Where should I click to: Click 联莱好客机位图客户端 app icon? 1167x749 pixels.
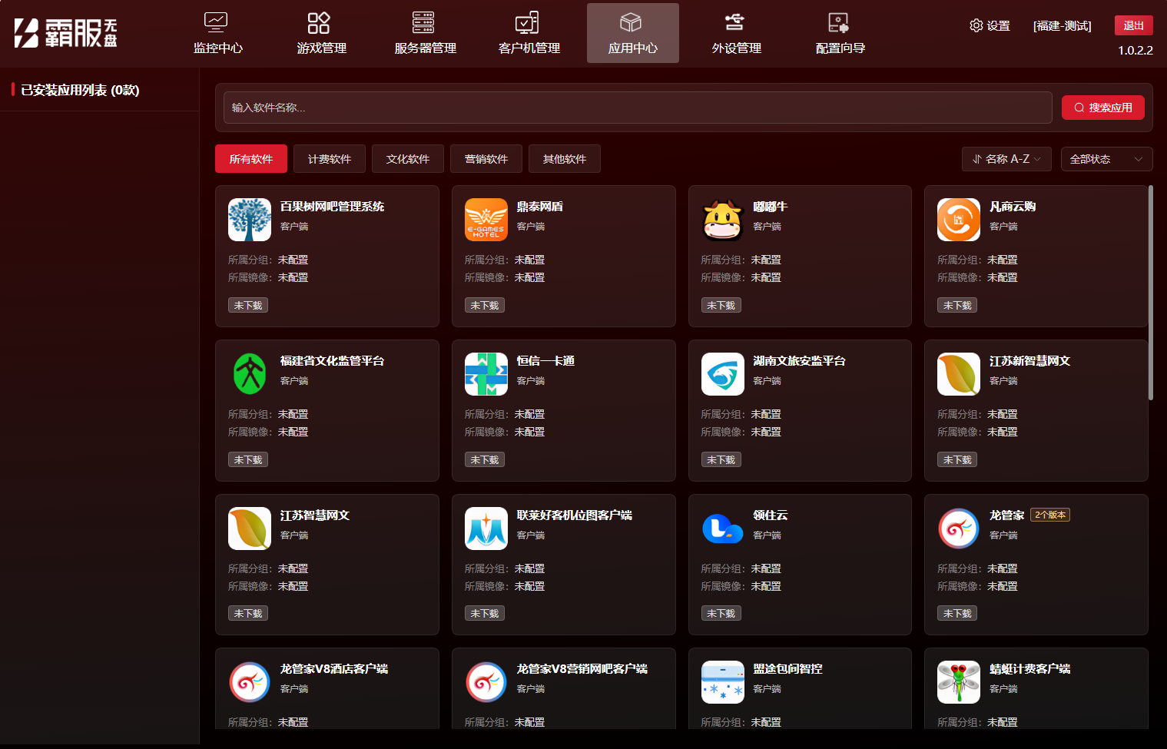point(486,529)
